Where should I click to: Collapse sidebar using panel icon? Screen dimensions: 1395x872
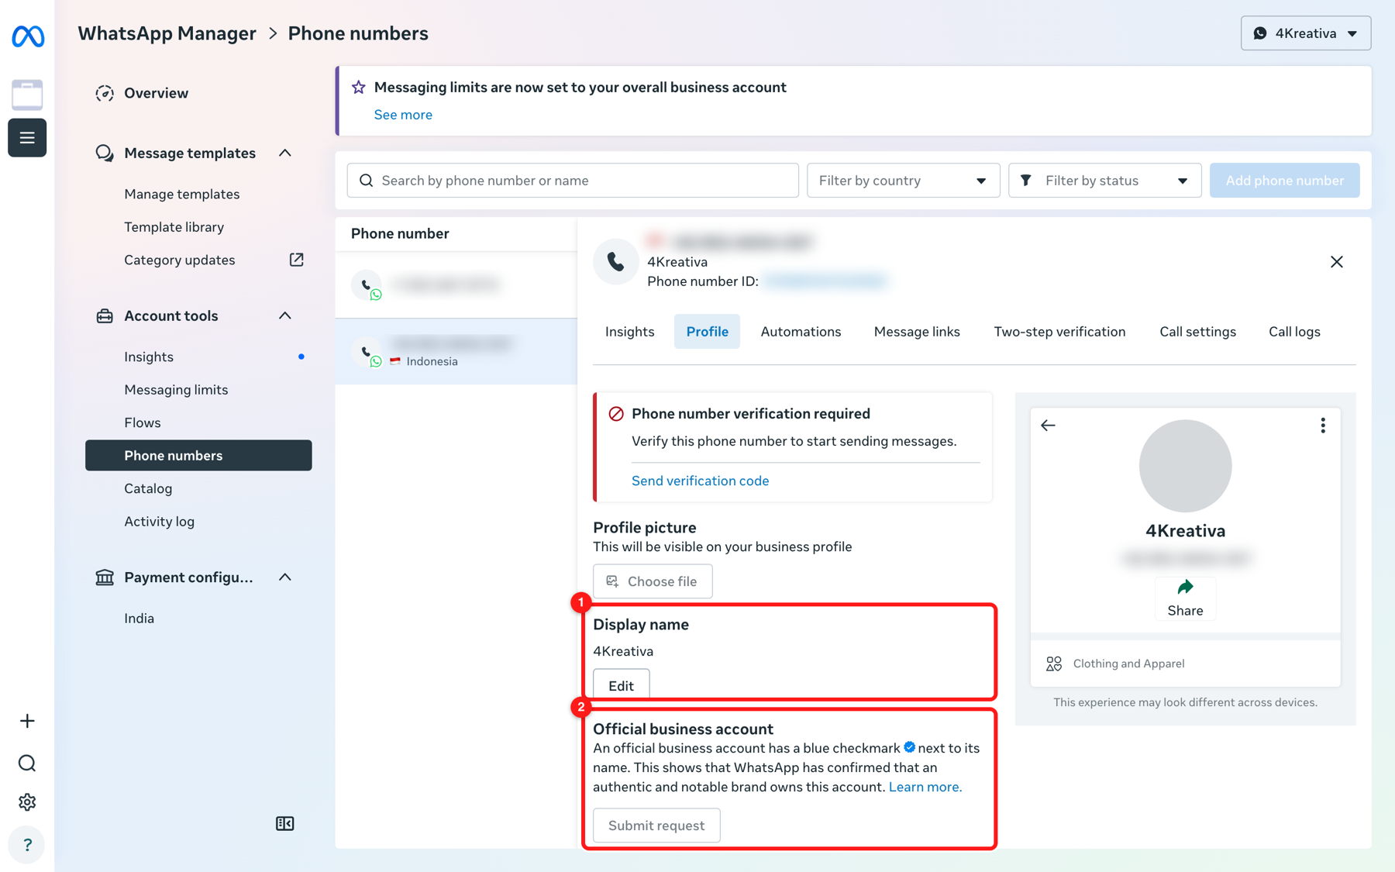[285, 823]
